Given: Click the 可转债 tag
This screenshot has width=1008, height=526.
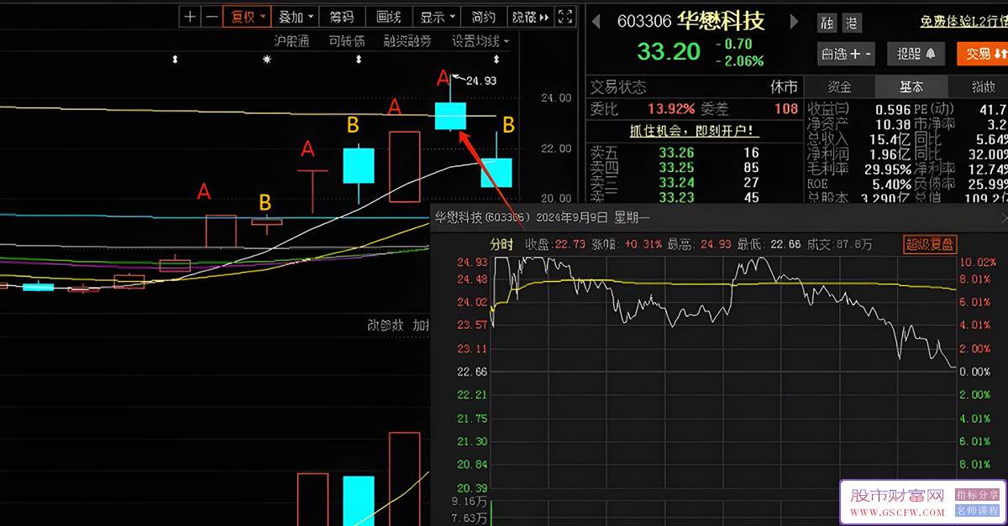Looking at the screenshot, I should tap(347, 41).
